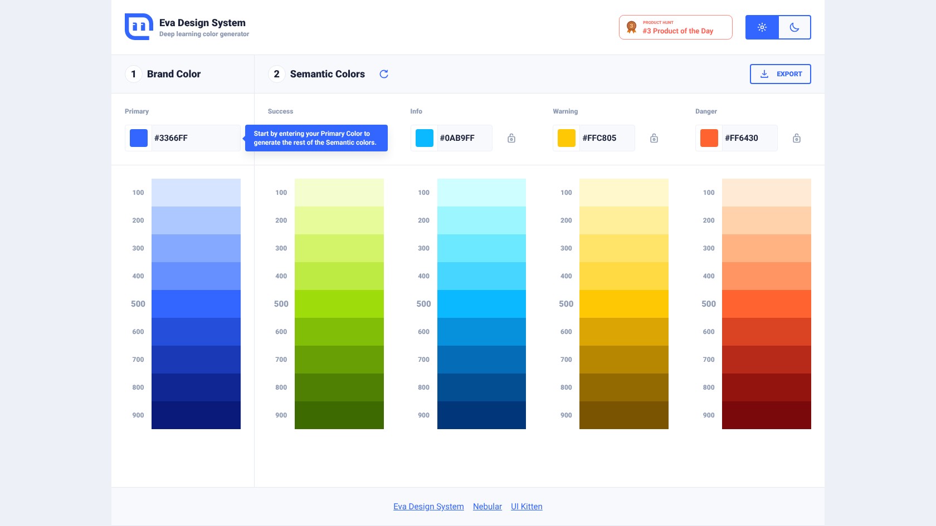The image size is (936, 526).
Task: Click the Success column label
Action: tap(280, 111)
